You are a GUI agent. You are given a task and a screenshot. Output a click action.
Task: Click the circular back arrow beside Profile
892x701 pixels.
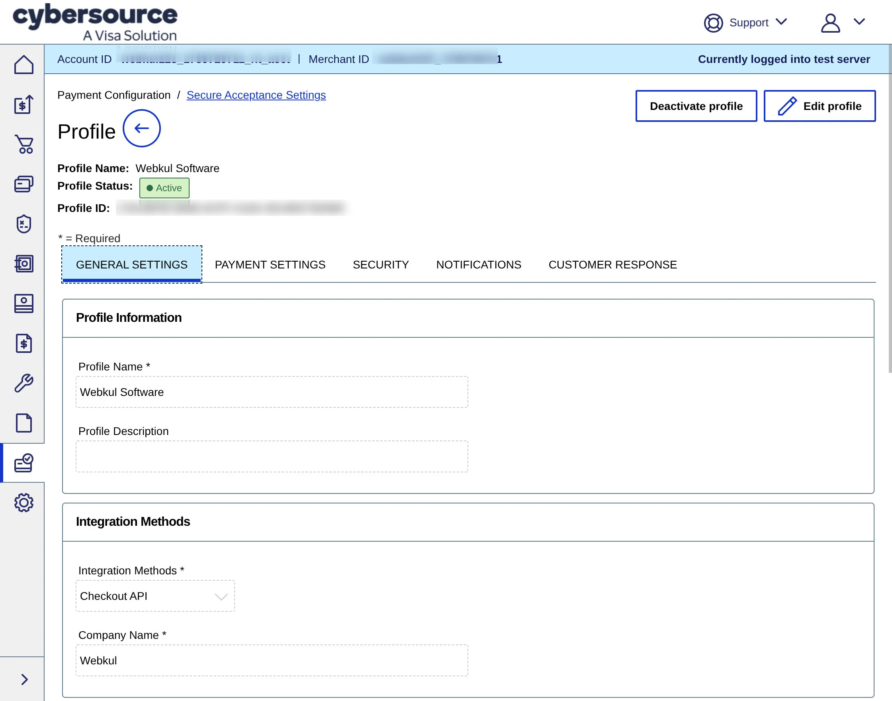(x=141, y=129)
